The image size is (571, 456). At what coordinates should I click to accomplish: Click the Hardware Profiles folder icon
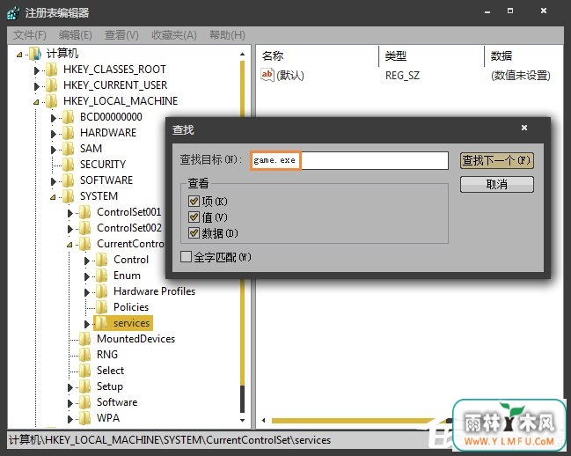pyautogui.click(x=101, y=291)
